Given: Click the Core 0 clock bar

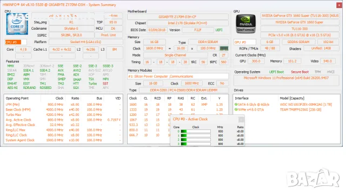Looking at the screenshot, I should pos(196,131).
